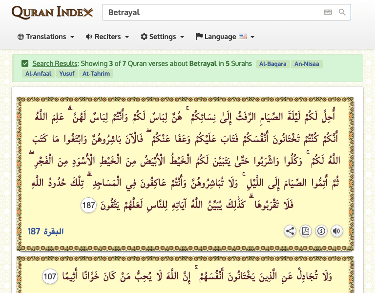Open the Reciters dropdown menu

coord(107,37)
